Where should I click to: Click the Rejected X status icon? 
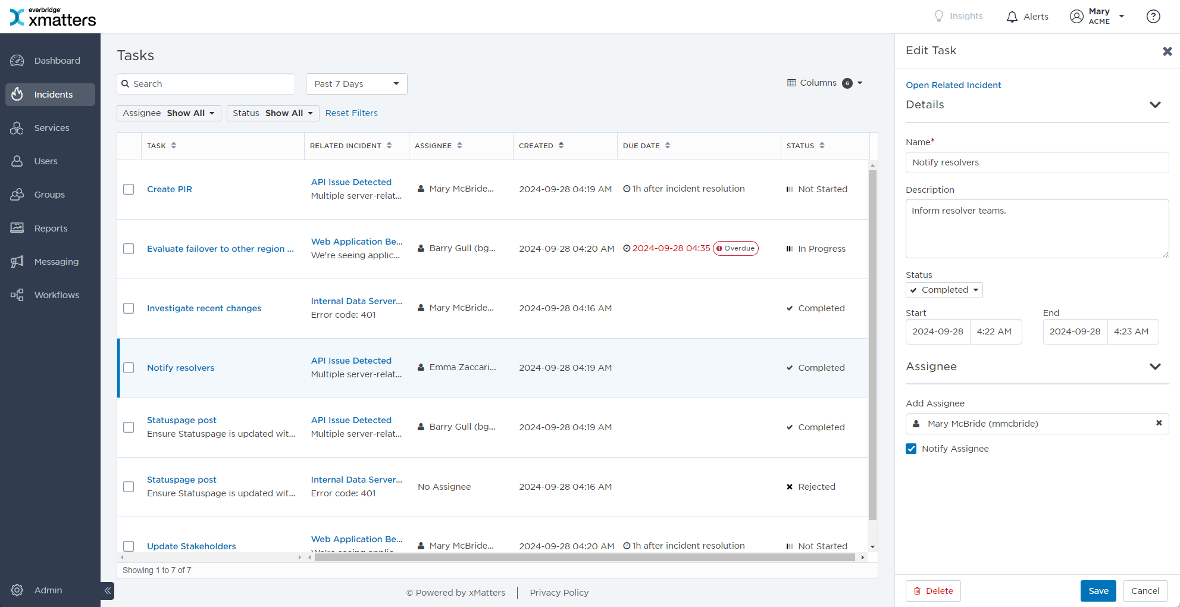pos(790,487)
